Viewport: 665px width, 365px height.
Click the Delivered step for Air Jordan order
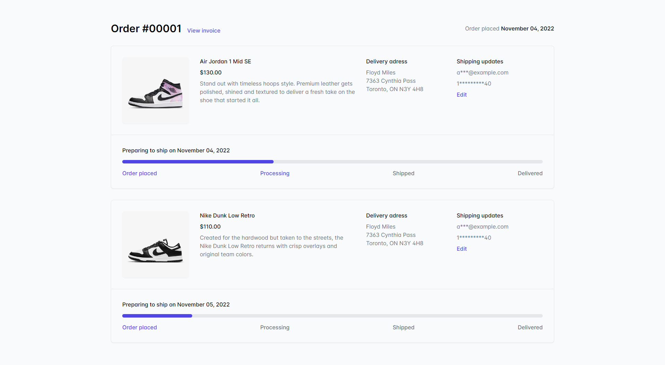(x=530, y=173)
